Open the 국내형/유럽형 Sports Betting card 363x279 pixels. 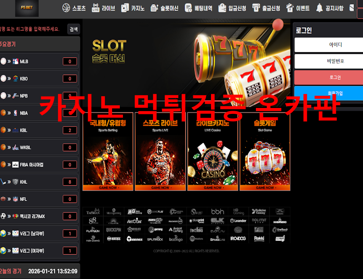[108, 152]
